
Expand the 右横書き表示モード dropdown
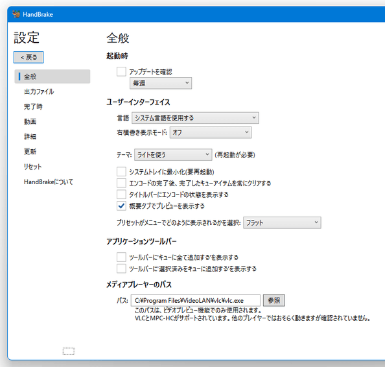click(x=211, y=132)
